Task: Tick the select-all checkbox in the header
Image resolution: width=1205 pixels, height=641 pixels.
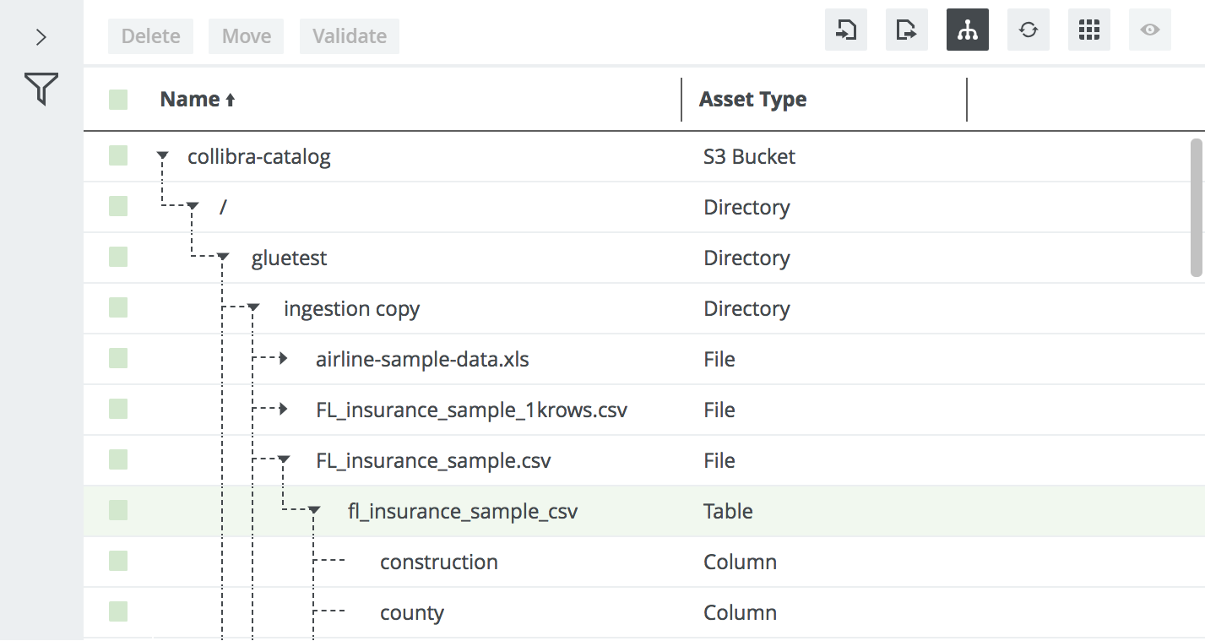Action: [118, 100]
